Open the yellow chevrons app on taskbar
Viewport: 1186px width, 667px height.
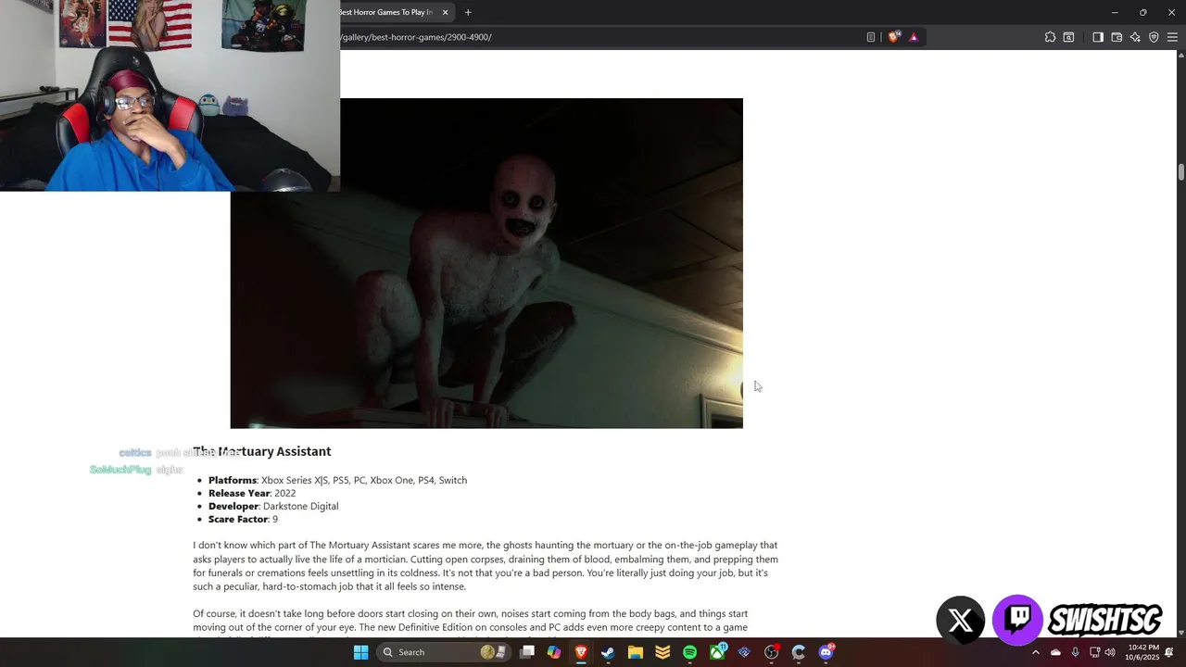[662, 652]
